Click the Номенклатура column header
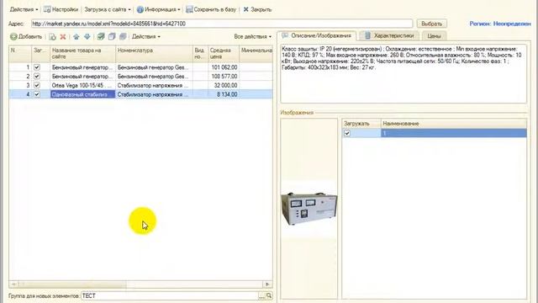 [154, 54]
